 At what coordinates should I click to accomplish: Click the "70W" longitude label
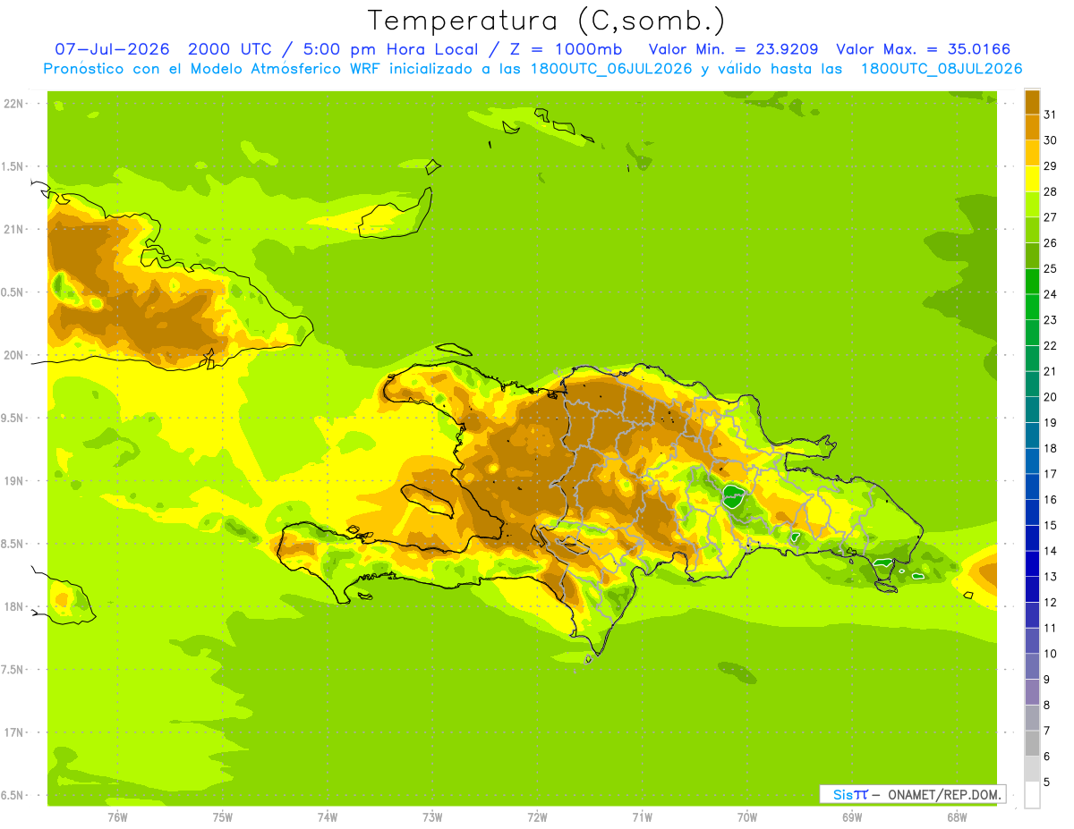747,817
